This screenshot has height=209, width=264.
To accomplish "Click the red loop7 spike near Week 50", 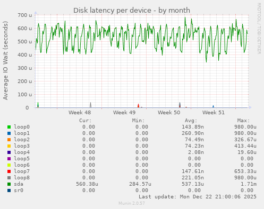I will click(x=138, y=106).
